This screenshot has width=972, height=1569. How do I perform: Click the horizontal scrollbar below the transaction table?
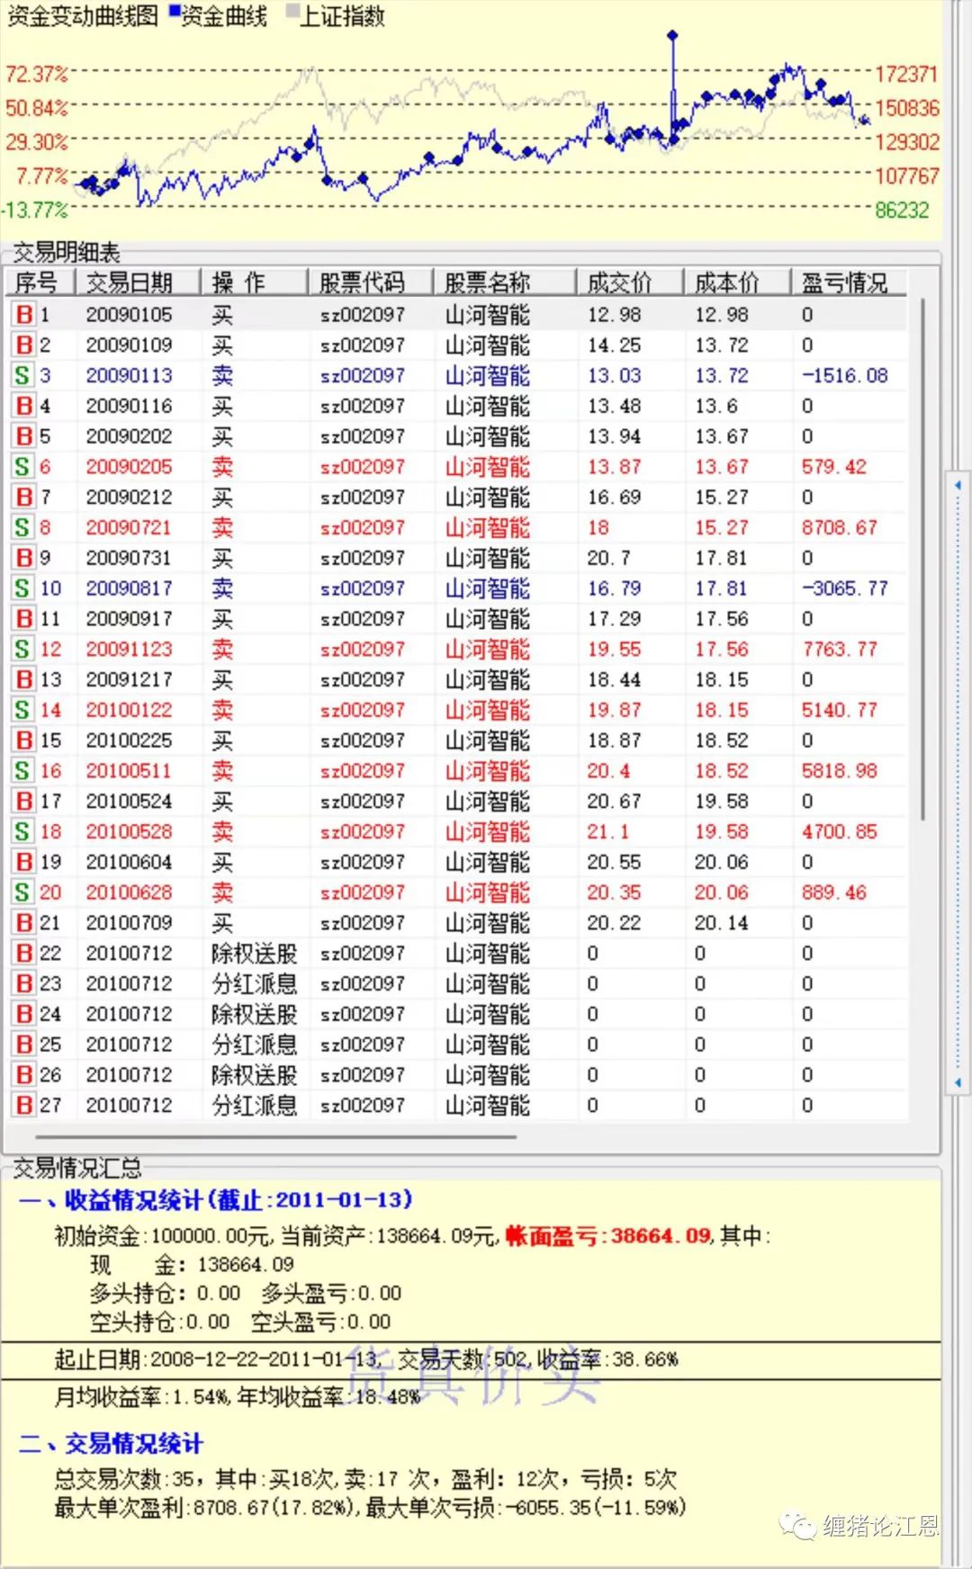click(276, 1135)
